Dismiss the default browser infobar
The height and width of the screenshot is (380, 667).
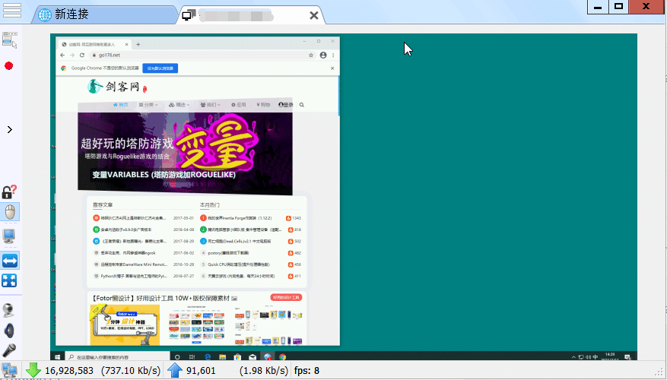[332, 68]
